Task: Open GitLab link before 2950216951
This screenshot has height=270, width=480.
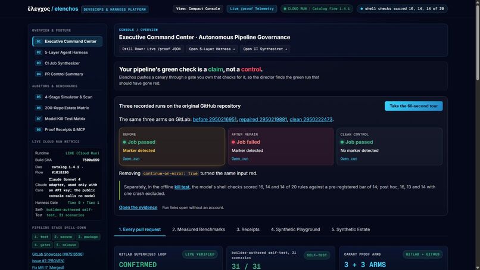Action: (214, 120)
